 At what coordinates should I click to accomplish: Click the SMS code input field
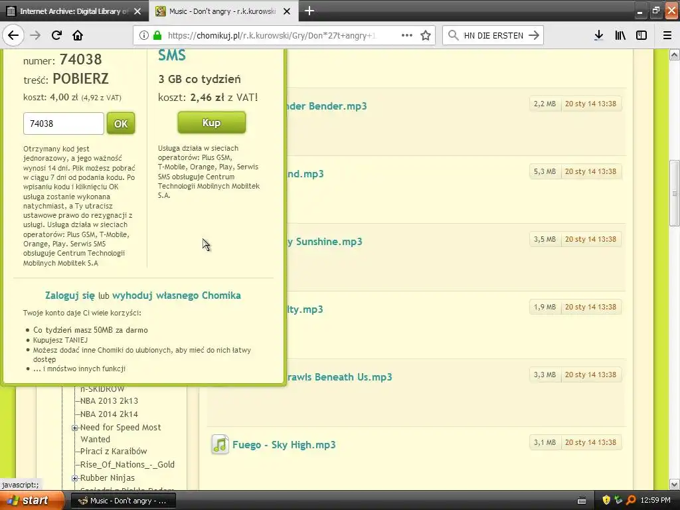[64, 124]
